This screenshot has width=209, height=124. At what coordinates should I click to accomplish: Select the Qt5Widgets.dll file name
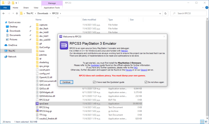coord(47,92)
